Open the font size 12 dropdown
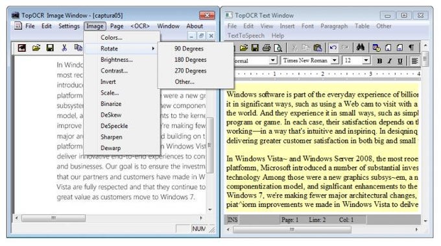Image resolution: width=441 pixels, height=246 pixels. click(366, 60)
